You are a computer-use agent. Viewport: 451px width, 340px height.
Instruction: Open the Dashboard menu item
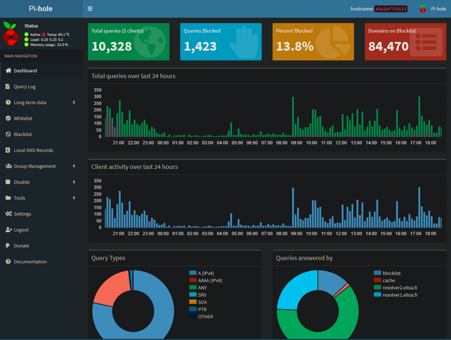(x=41, y=71)
